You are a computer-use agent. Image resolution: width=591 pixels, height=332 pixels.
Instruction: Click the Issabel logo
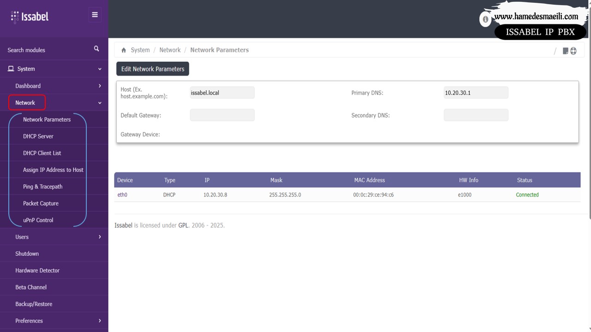click(30, 17)
